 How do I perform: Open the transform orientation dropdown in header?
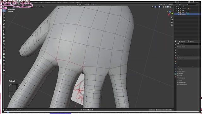tap(80, 4)
